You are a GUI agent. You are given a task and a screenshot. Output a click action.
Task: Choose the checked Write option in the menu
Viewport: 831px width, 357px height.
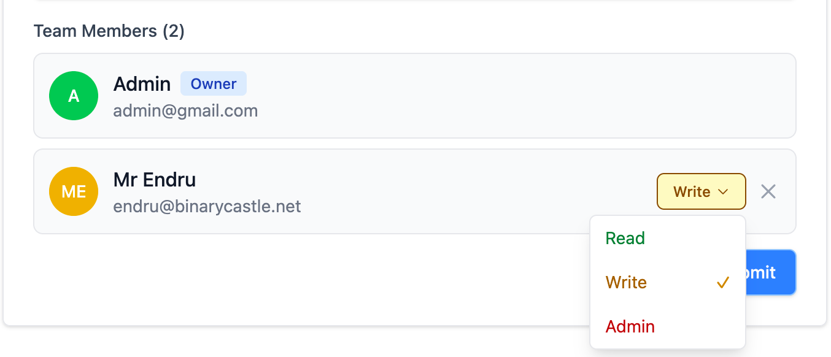pyautogui.click(x=626, y=282)
